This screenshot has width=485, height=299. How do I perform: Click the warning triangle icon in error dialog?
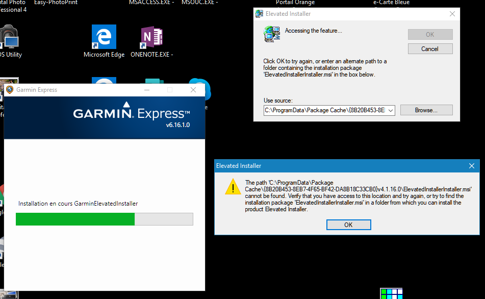(233, 187)
